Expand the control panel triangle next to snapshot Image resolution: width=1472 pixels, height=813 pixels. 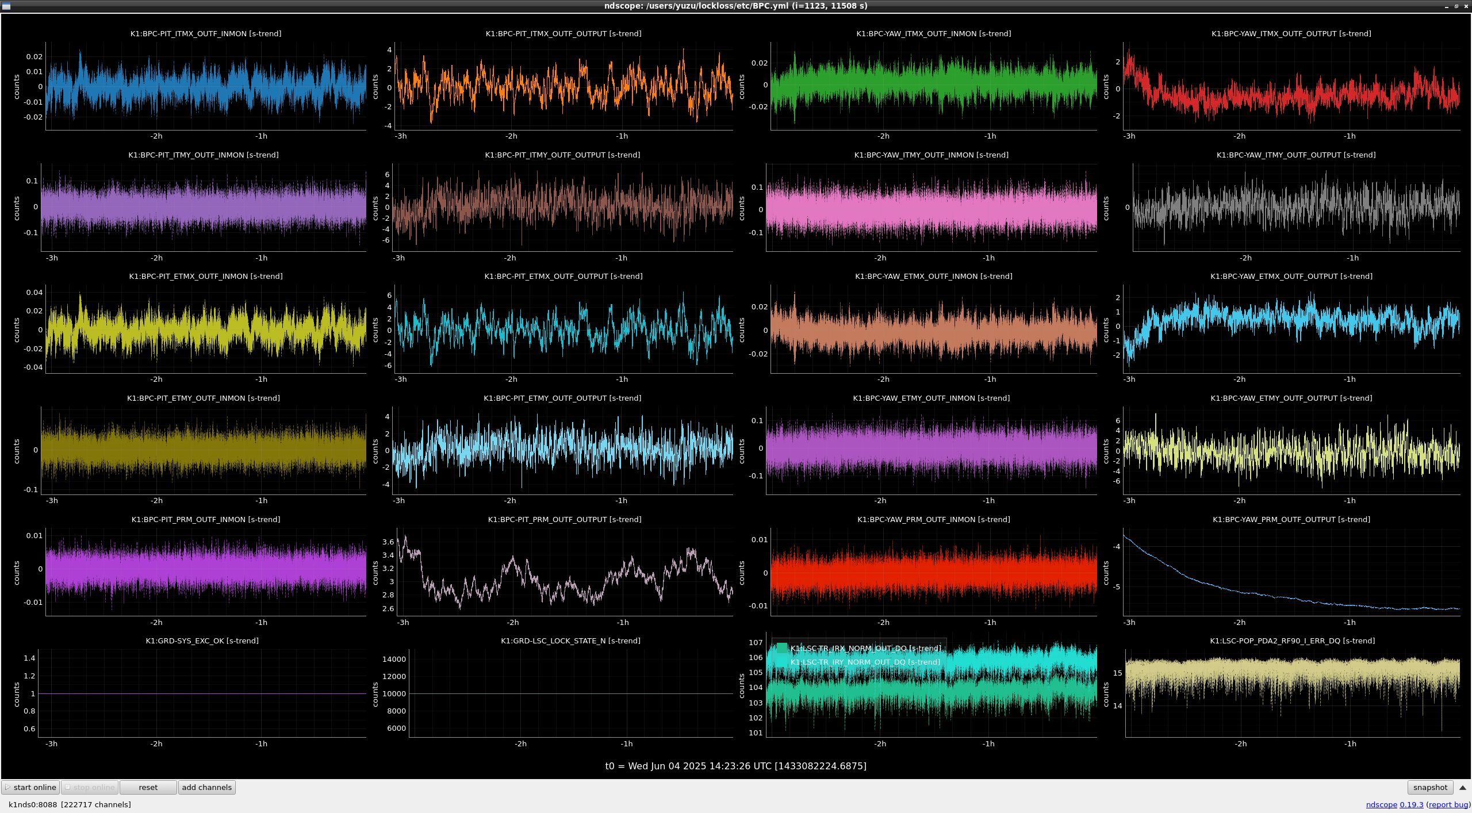coord(1463,788)
